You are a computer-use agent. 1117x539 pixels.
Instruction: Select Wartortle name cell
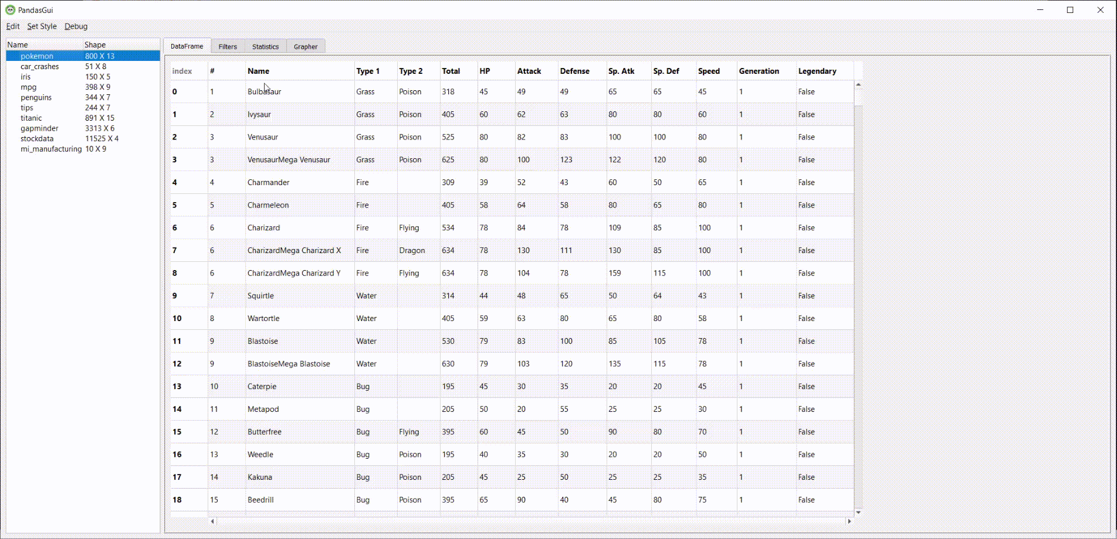point(300,319)
